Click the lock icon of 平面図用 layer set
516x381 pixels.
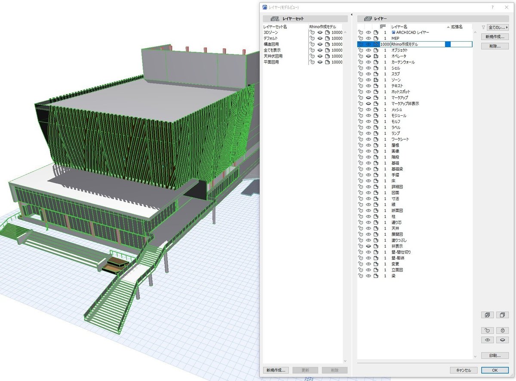tap(313, 62)
